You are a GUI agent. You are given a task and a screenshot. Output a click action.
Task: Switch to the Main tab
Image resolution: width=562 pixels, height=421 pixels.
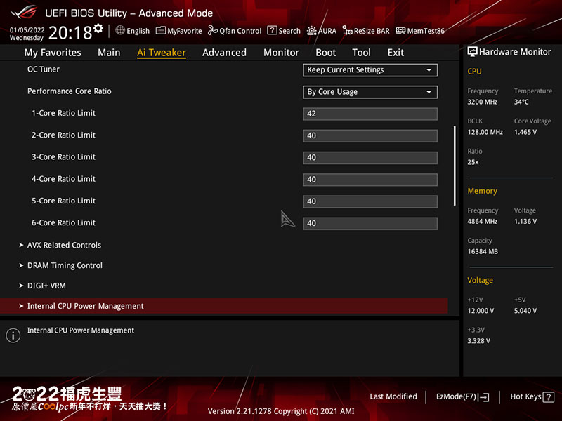(109, 53)
